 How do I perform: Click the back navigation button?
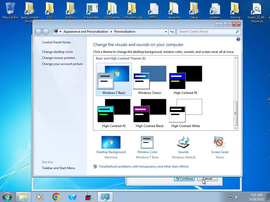click(x=38, y=32)
